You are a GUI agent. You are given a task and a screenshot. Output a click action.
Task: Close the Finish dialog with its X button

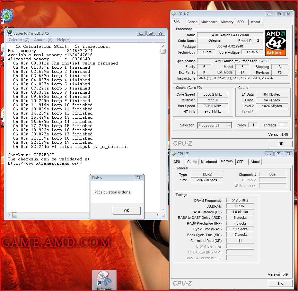138,178
